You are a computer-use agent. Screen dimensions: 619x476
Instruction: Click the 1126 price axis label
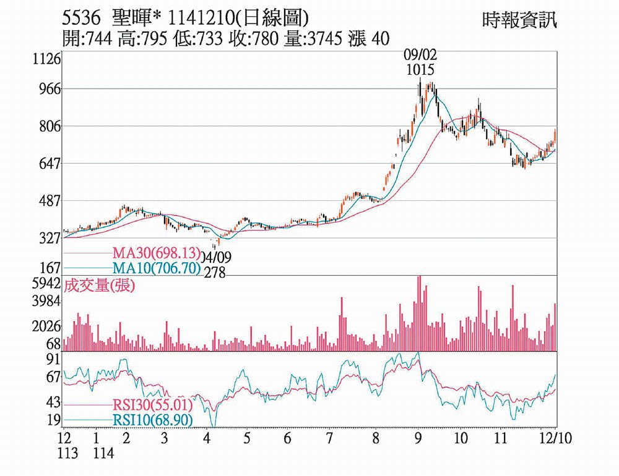coord(48,59)
